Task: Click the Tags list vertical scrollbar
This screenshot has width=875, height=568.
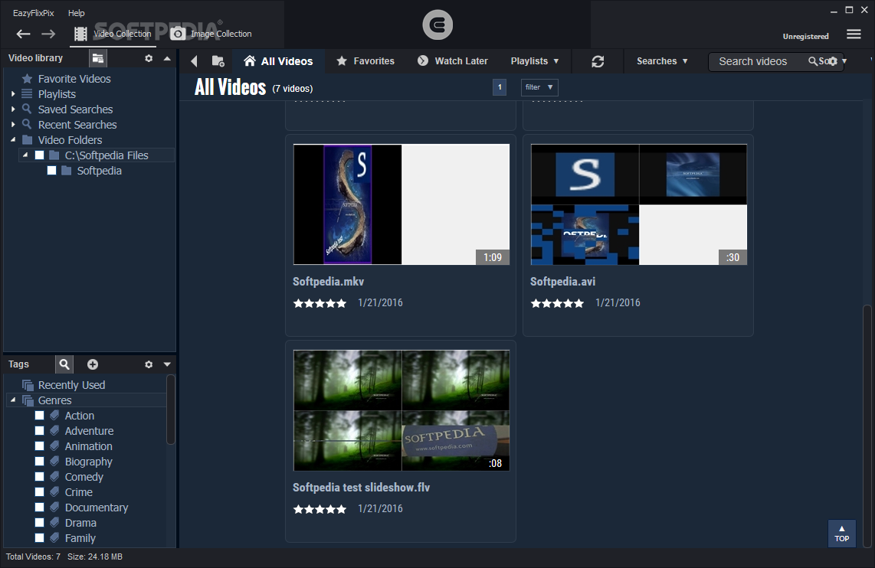Action: click(171, 410)
